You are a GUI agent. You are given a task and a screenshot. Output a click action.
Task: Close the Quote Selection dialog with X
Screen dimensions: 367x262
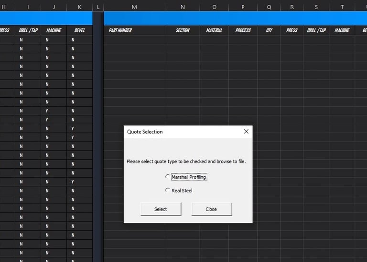[x=246, y=131]
